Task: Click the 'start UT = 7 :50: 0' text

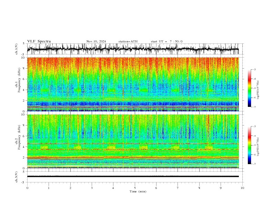Action: pos(166,41)
